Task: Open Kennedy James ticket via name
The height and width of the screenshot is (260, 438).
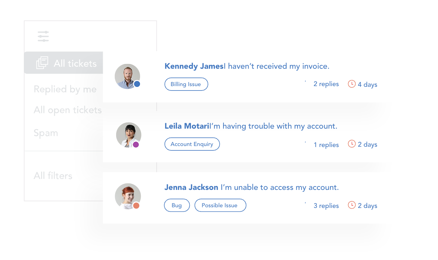Action: click(x=194, y=66)
